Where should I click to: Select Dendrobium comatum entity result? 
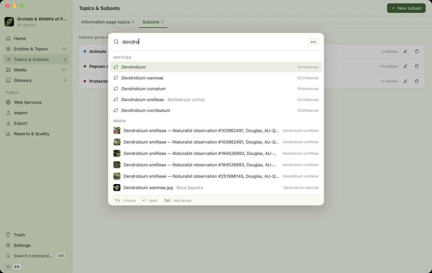[x=216, y=89]
